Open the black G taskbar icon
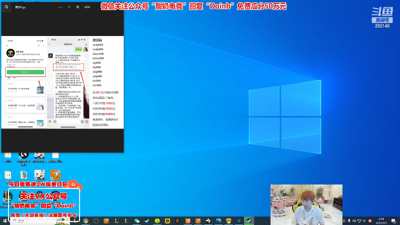Viewport: 400px width, 225px height. (x=177, y=221)
